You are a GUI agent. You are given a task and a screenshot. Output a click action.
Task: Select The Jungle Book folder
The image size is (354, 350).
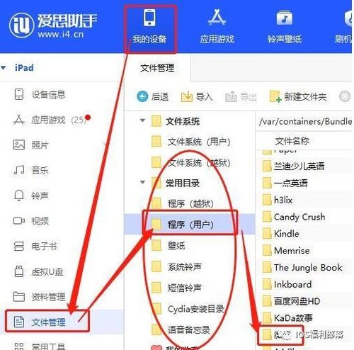pyautogui.click(x=302, y=267)
